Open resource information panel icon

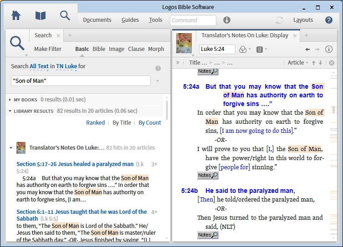pos(329,49)
